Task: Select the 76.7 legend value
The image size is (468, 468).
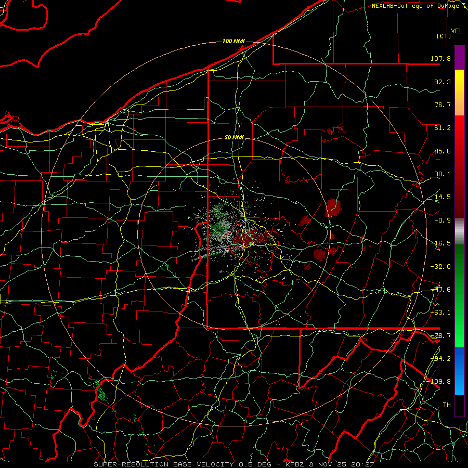Action: (443, 105)
